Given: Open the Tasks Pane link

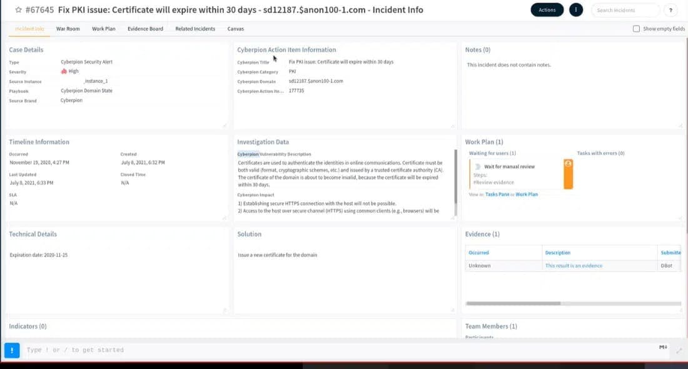Looking at the screenshot, I should [497, 195].
